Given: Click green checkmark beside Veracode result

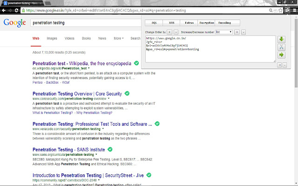Looking at the screenshot, I should click(157, 124).
